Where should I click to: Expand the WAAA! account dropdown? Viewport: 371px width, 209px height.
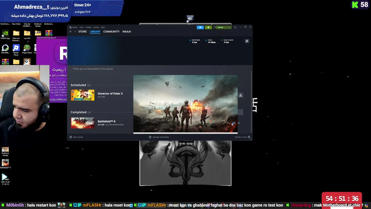click(x=224, y=27)
